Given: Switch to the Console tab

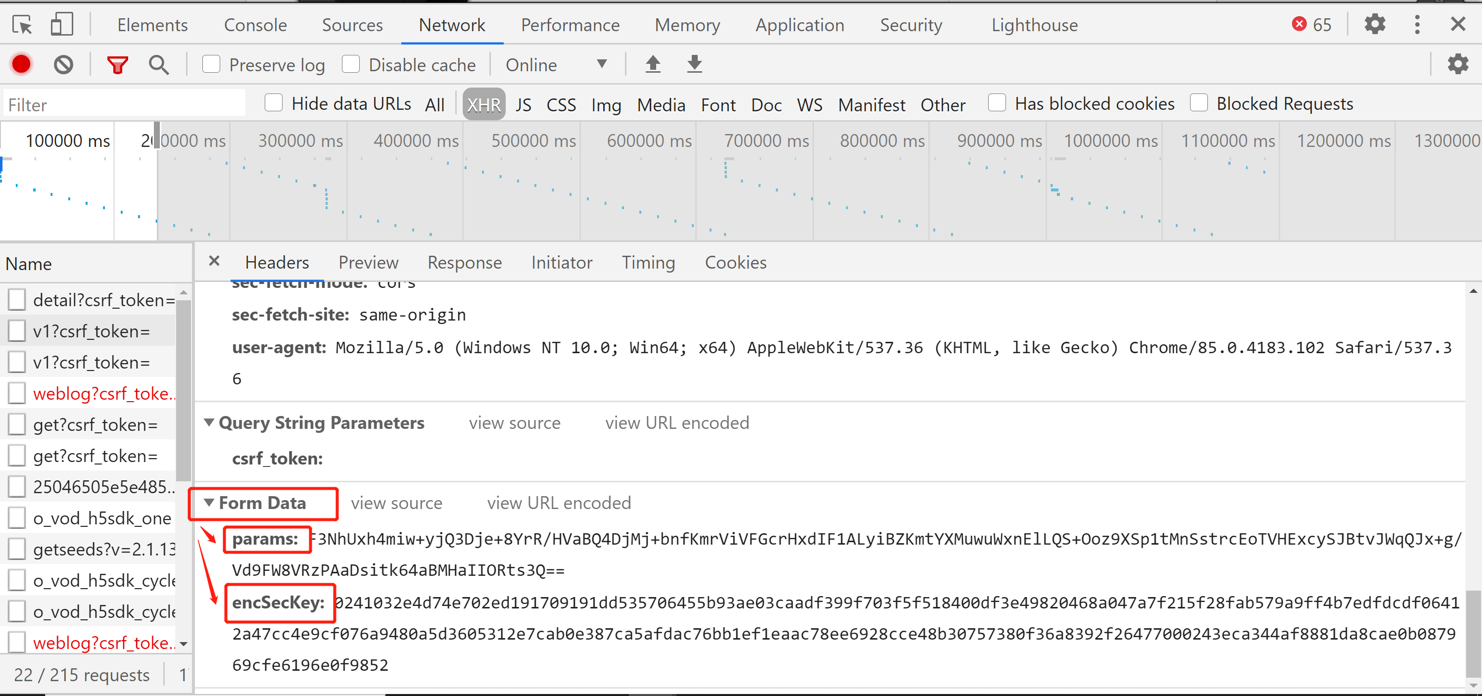Looking at the screenshot, I should (x=255, y=25).
